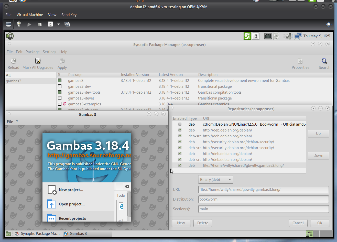Toggle the gambas3-dev package status checkbox
This screenshot has width=337, height=242.
coord(60,86)
